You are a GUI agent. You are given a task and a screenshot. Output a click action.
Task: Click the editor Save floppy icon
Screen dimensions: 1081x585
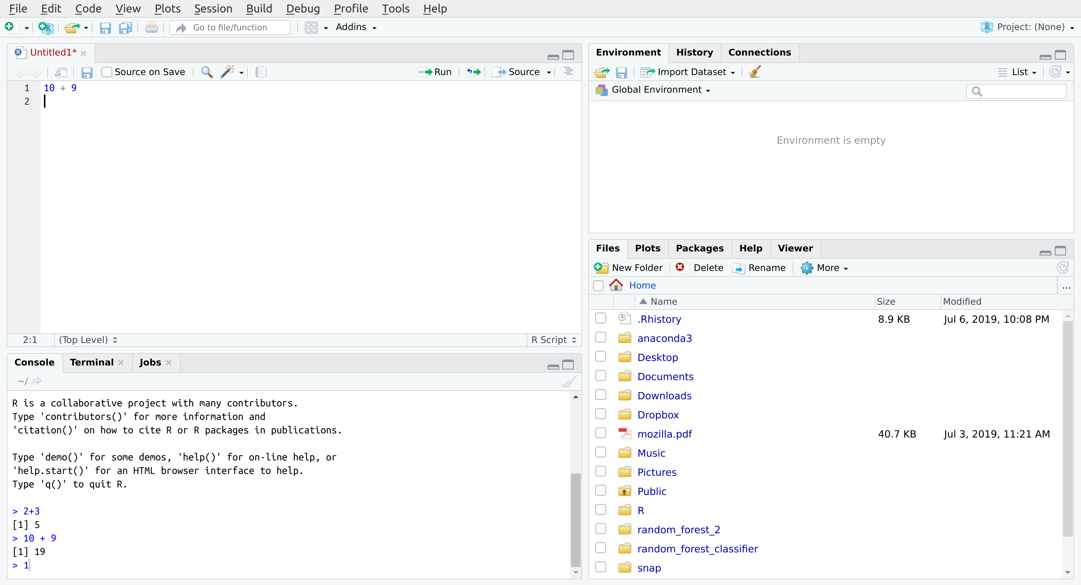(87, 72)
